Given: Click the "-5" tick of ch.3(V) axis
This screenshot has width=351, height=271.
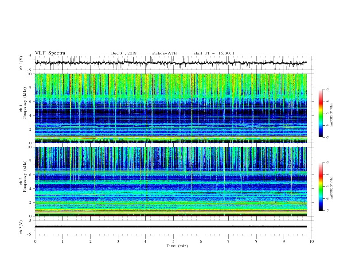Looking at the screenshot, I should (30, 234).
